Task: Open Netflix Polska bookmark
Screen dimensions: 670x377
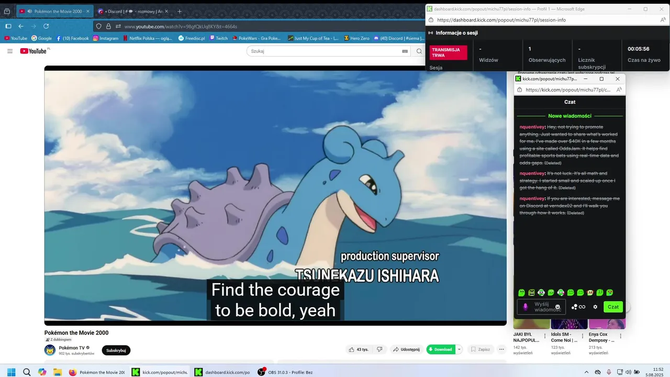Action: tap(148, 38)
